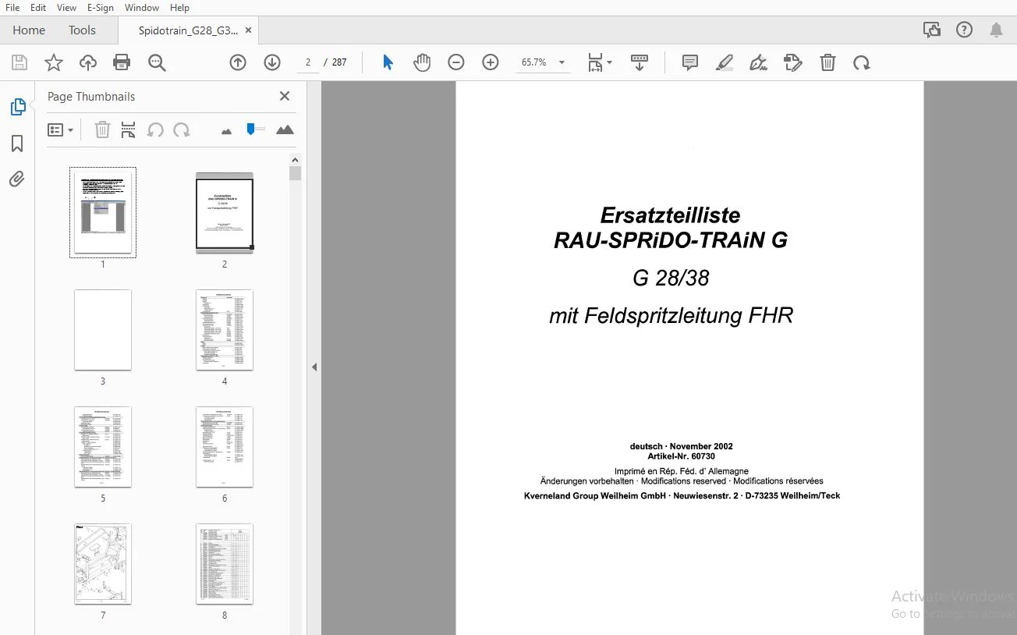The height and width of the screenshot is (635, 1017).
Task: Click the Save file icon
Action: pos(19,62)
